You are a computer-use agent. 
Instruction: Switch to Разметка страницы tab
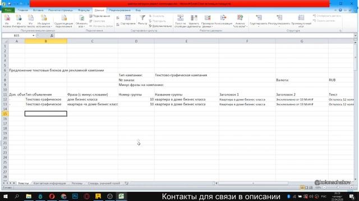61,10
